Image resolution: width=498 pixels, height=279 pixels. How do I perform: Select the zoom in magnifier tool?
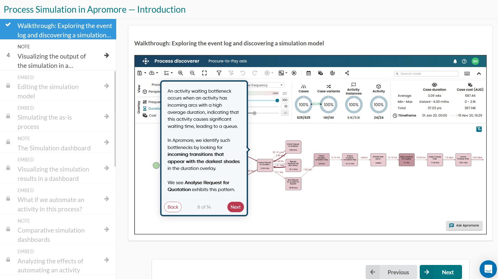180,73
